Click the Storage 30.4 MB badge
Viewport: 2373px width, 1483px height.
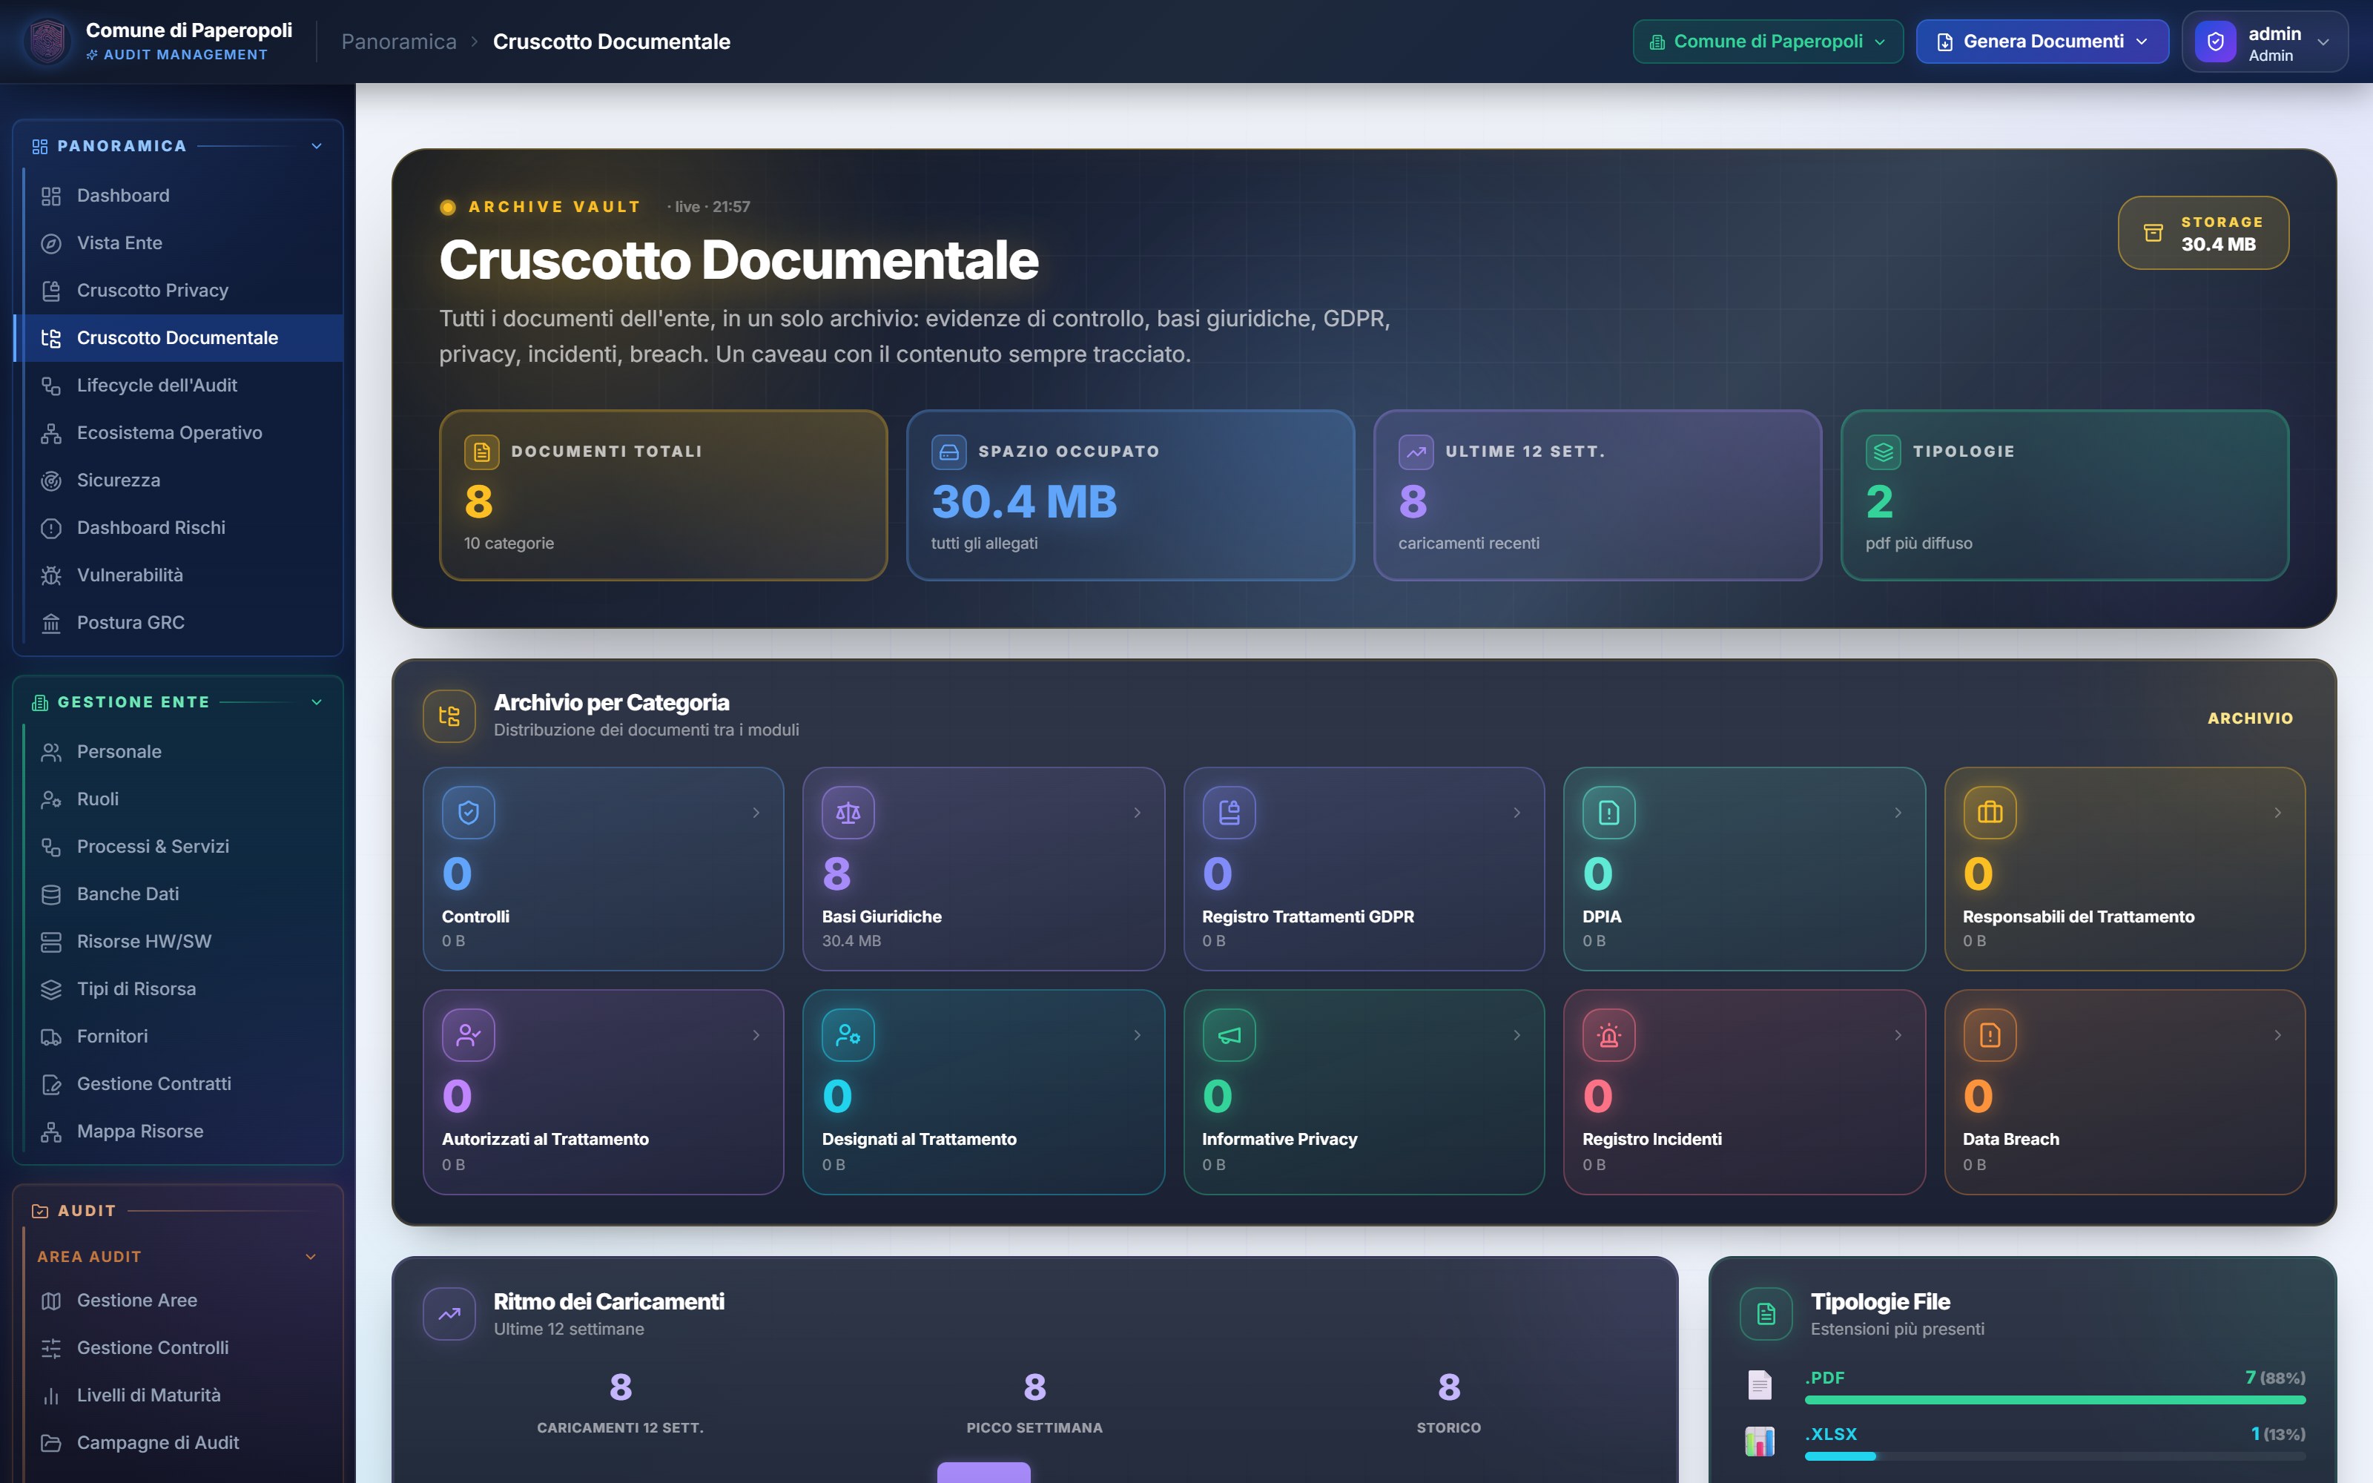click(2203, 232)
